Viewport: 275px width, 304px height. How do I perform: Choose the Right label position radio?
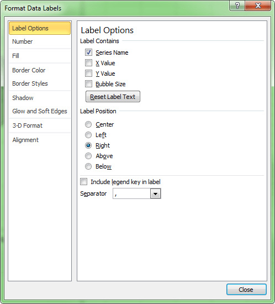coord(88,145)
